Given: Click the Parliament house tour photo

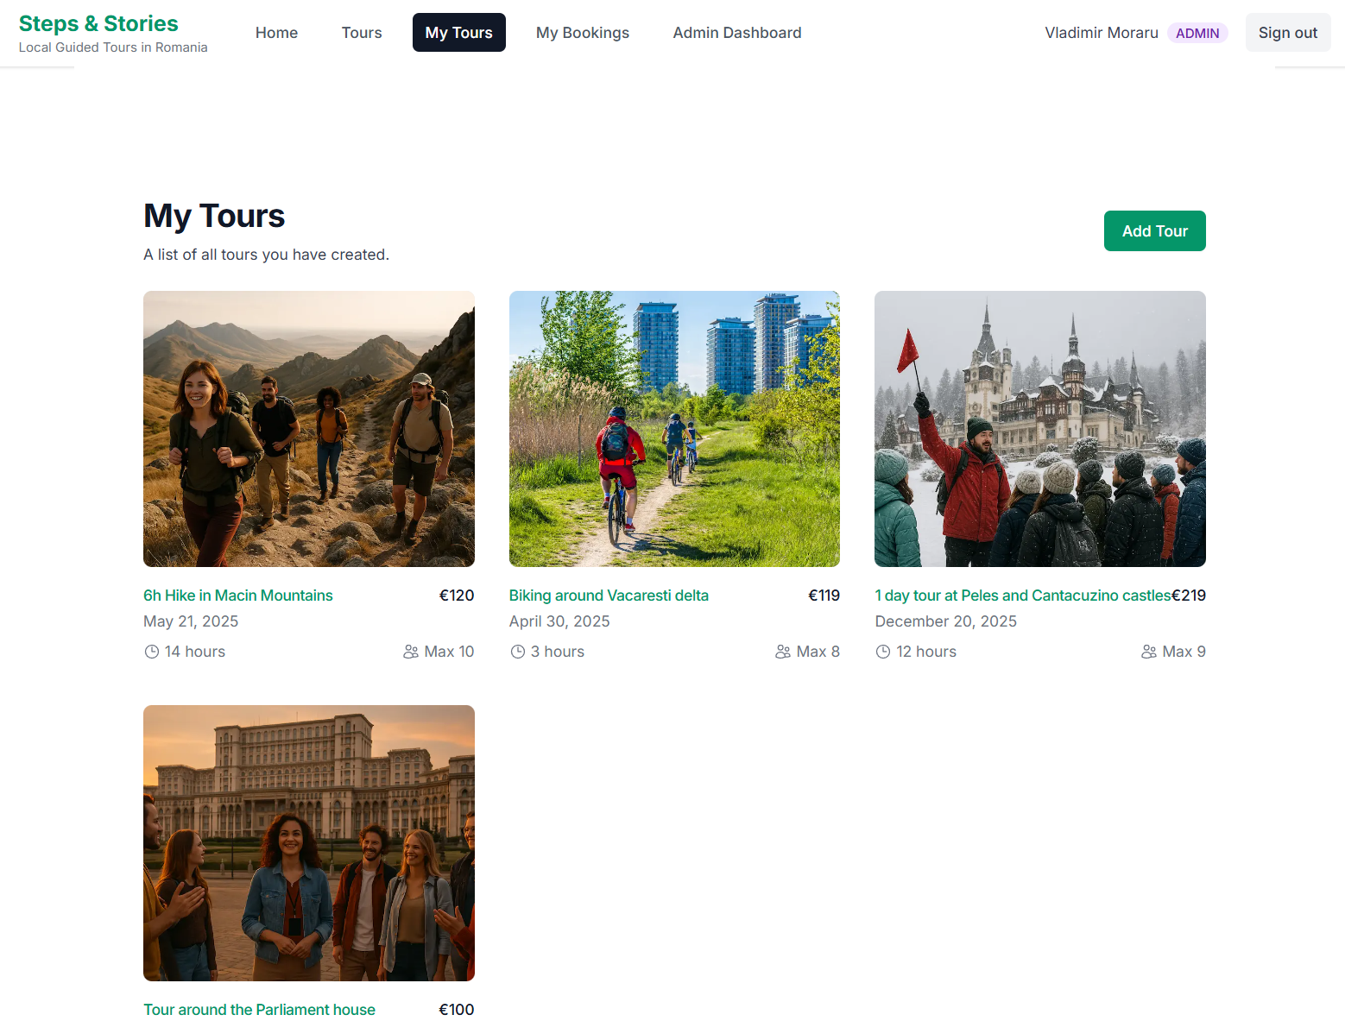Looking at the screenshot, I should tap(309, 843).
